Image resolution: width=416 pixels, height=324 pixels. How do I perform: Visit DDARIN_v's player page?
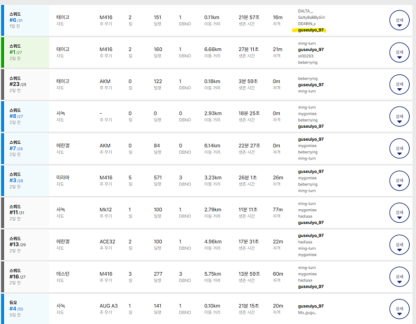(307, 24)
